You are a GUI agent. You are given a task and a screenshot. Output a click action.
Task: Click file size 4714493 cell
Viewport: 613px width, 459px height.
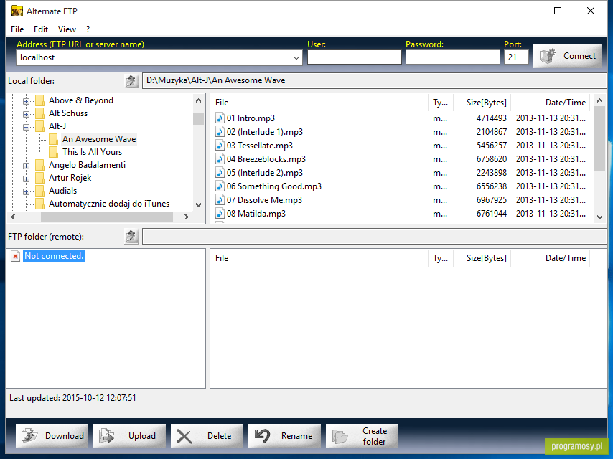(491, 118)
